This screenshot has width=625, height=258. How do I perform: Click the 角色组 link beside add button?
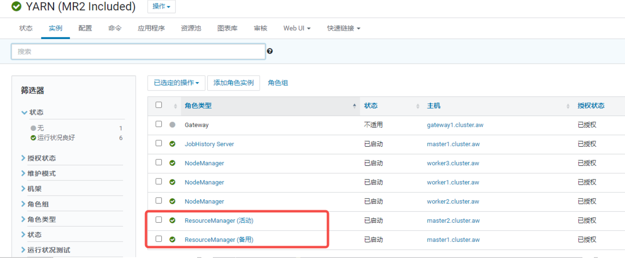(x=278, y=83)
